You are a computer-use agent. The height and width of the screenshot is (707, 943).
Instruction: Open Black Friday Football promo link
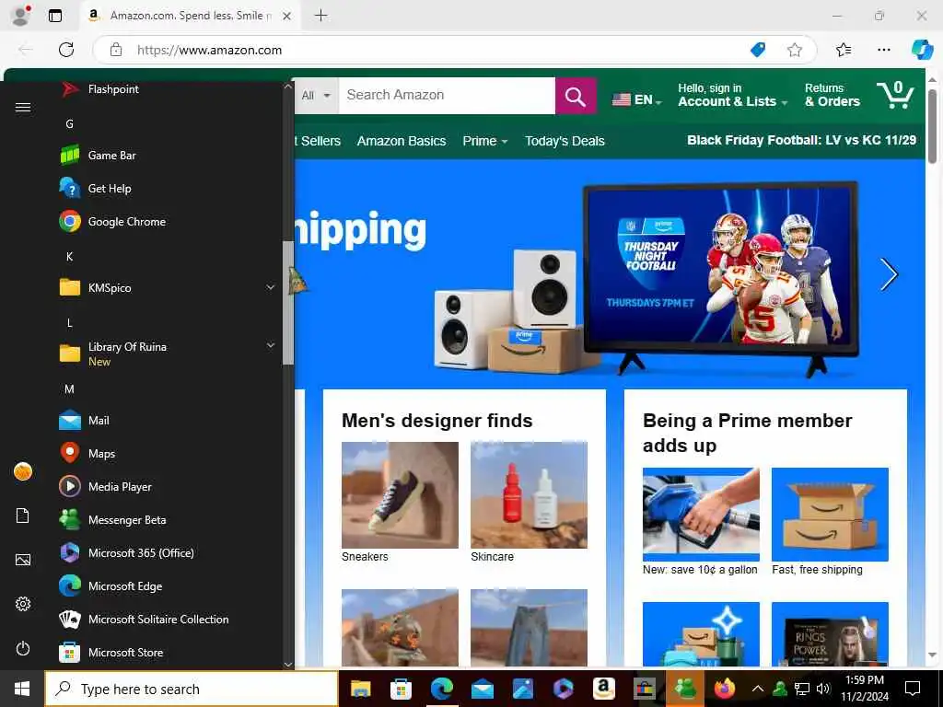click(802, 140)
